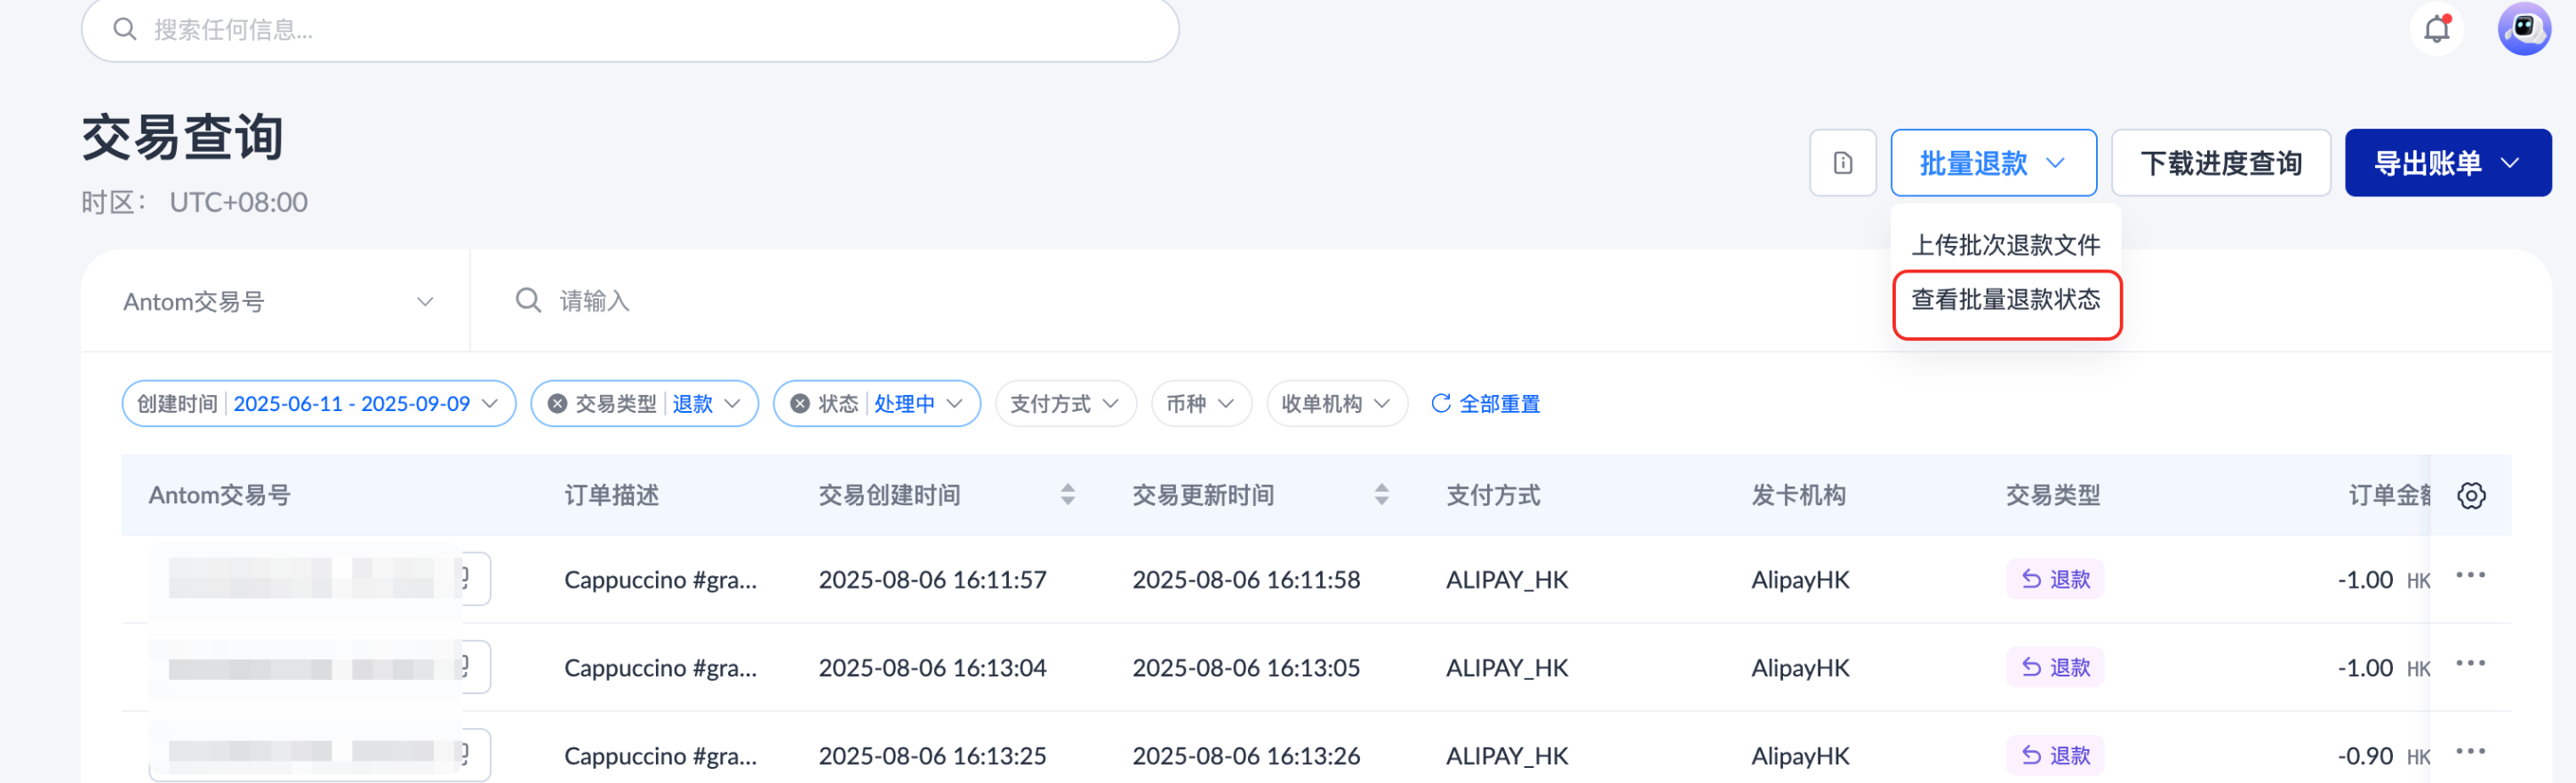The image size is (2576, 783).
Task: Click the 全部重置 refresh icon
Action: click(1440, 403)
